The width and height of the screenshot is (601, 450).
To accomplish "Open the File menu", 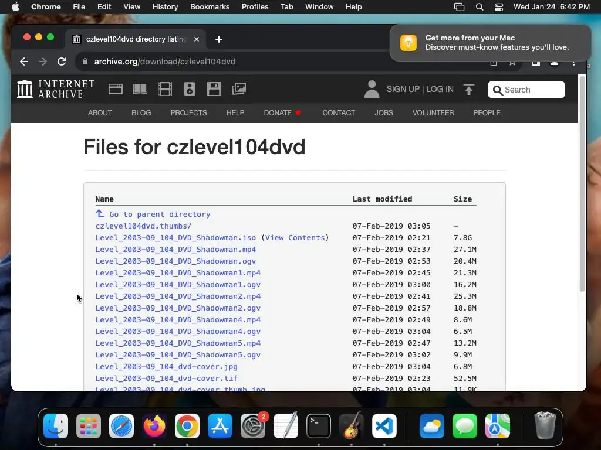I will click(x=79, y=7).
